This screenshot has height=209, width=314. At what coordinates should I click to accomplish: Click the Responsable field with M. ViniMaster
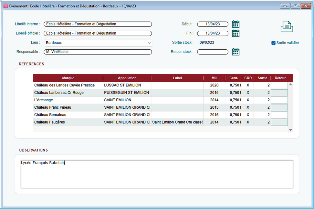(x=98, y=52)
